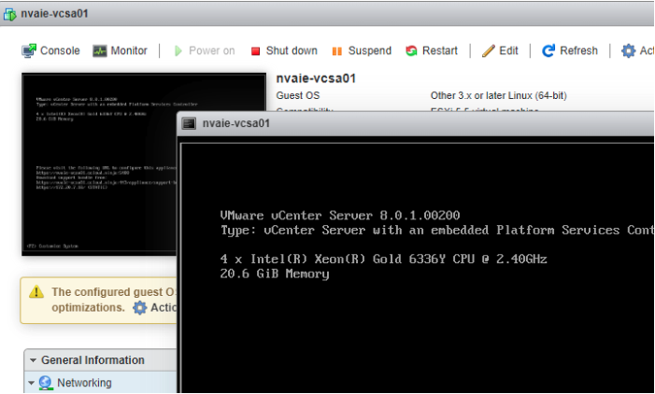Click the console window title nvaie-vcsa01

pyautogui.click(x=236, y=123)
